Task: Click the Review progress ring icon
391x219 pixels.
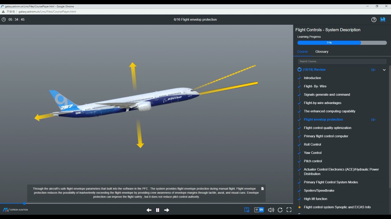Action: point(299,70)
